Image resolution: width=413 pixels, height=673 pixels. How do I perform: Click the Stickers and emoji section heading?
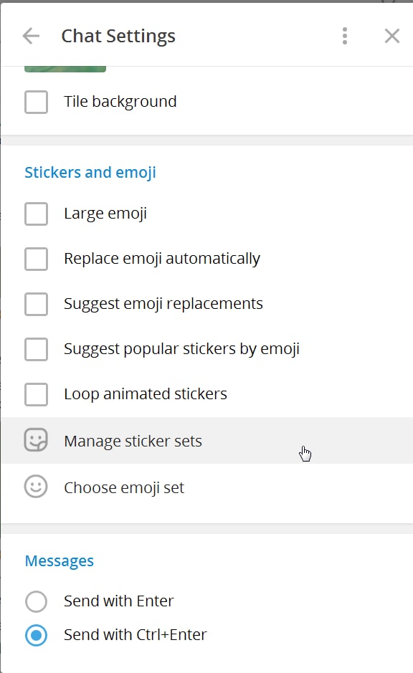(x=90, y=173)
